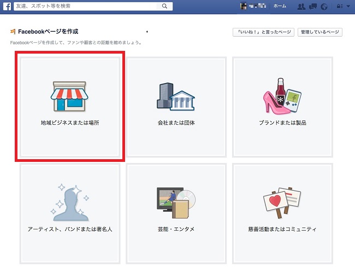Image resolution: width=355 pixels, height=268 pixels.
Task: Click the Facebookページを作成 heading
Action: coord(48,32)
